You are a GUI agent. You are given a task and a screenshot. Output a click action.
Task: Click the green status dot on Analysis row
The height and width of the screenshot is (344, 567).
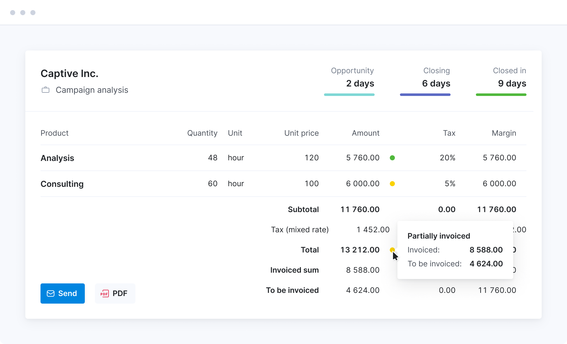click(392, 158)
